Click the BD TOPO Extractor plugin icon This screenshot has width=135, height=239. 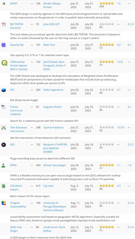[x=3, y=24]
